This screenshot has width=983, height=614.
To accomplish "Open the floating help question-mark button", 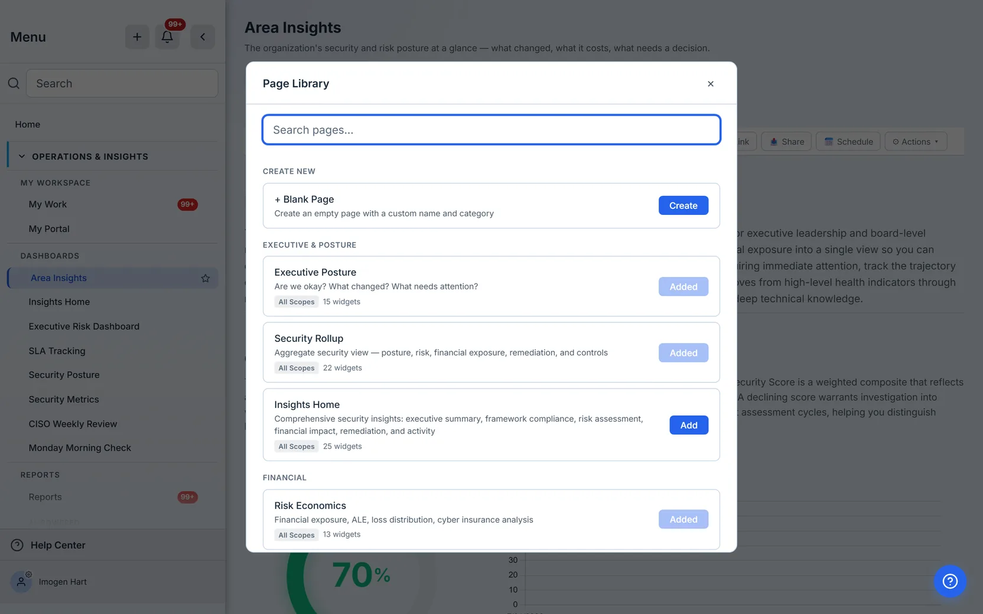I will [x=950, y=582].
